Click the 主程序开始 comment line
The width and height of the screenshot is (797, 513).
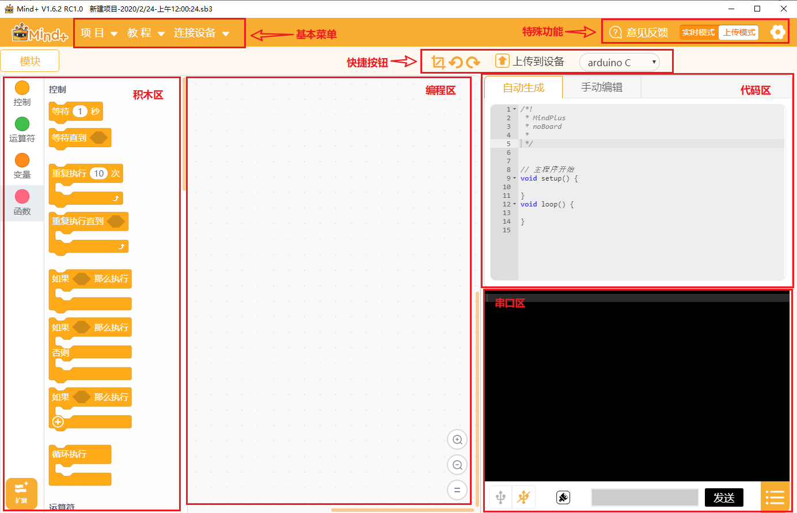tap(547, 170)
